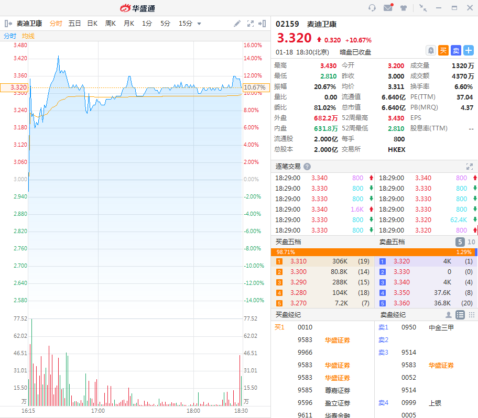Select the 日K chart tab
The width and height of the screenshot is (478, 418).
(92, 24)
